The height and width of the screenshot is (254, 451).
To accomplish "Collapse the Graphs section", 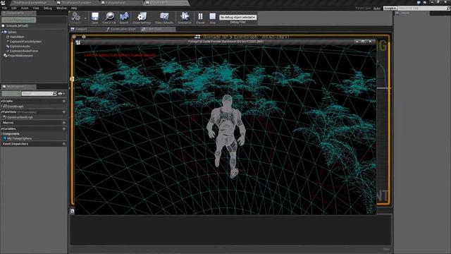I will (x=1, y=101).
